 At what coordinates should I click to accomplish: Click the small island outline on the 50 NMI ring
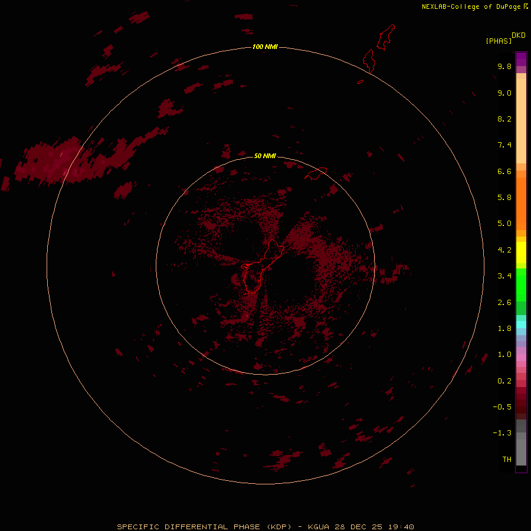(316, 173)
